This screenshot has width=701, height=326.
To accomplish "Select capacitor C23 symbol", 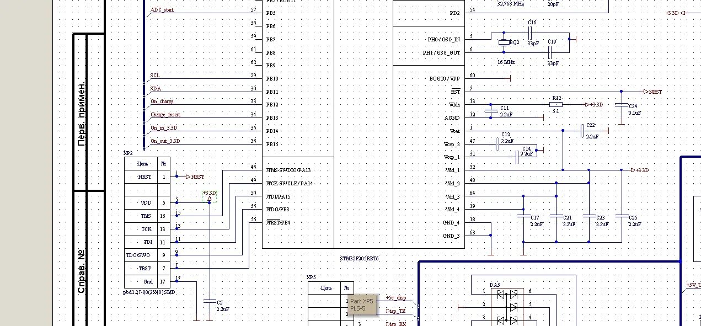I will point(589,217).
